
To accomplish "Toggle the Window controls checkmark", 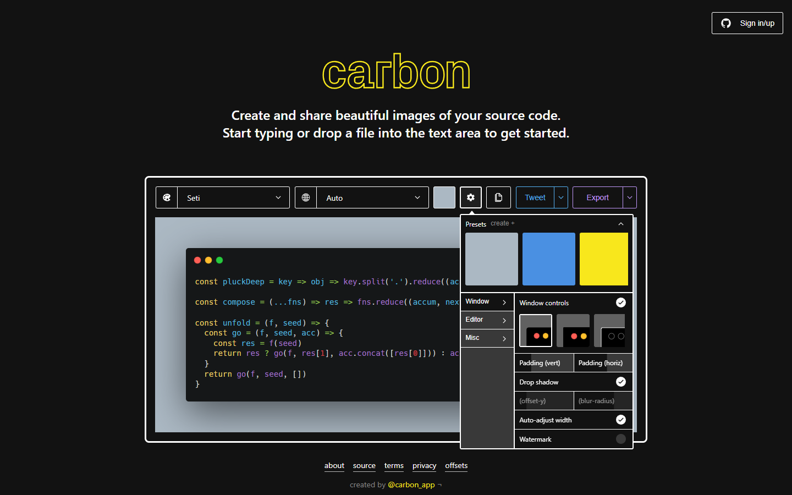I will 621,302.
